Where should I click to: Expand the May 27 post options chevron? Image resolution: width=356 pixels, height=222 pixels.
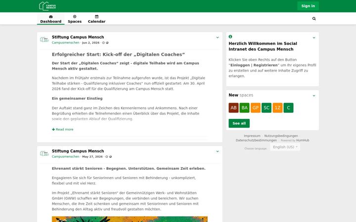(x=218, y=151)
